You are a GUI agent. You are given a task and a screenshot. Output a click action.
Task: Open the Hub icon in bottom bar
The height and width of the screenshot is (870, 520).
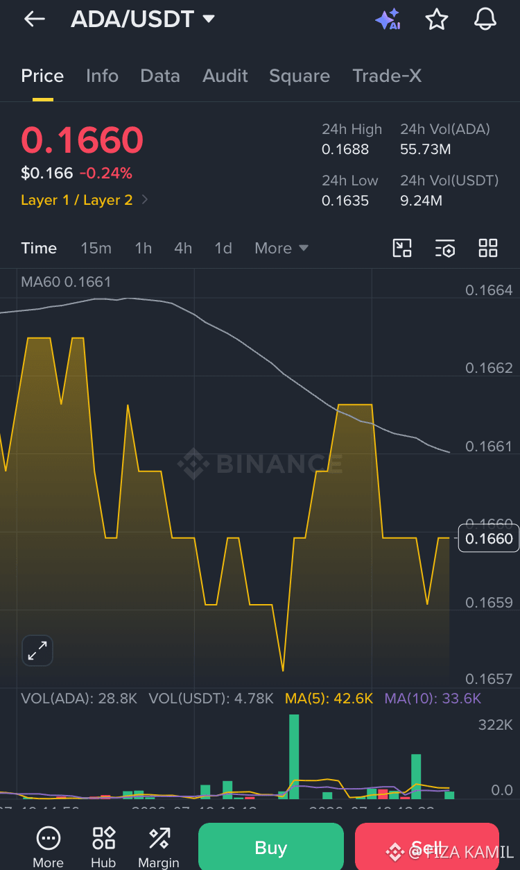coord(103,847)
